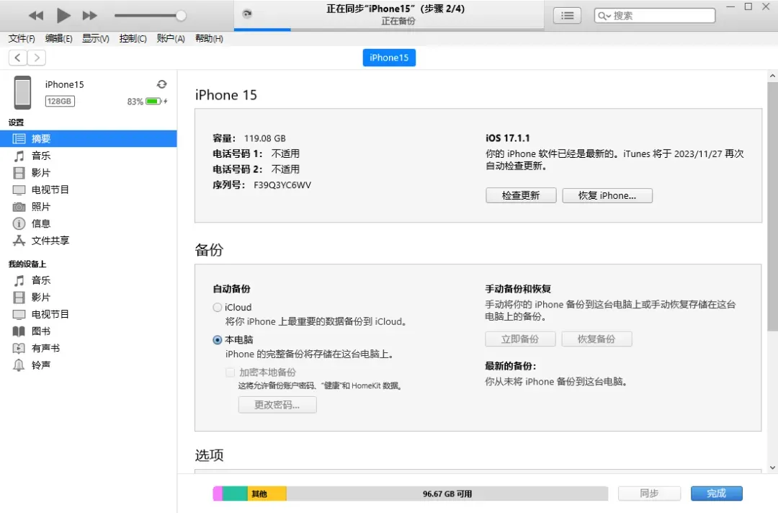This screenshot has height=513, width=778.
Task: Switch to the iPhone15 tab
Action: point(389,58)
